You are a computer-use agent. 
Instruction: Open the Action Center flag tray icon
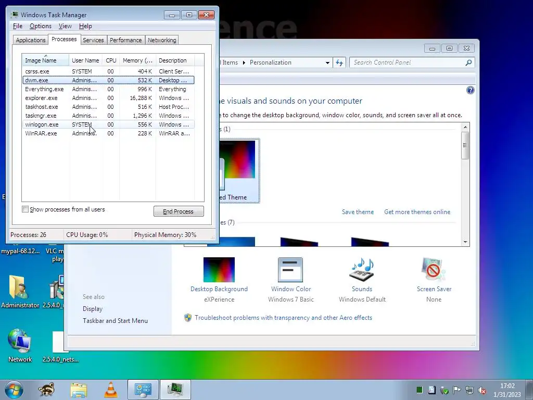(x=456, y=390)
